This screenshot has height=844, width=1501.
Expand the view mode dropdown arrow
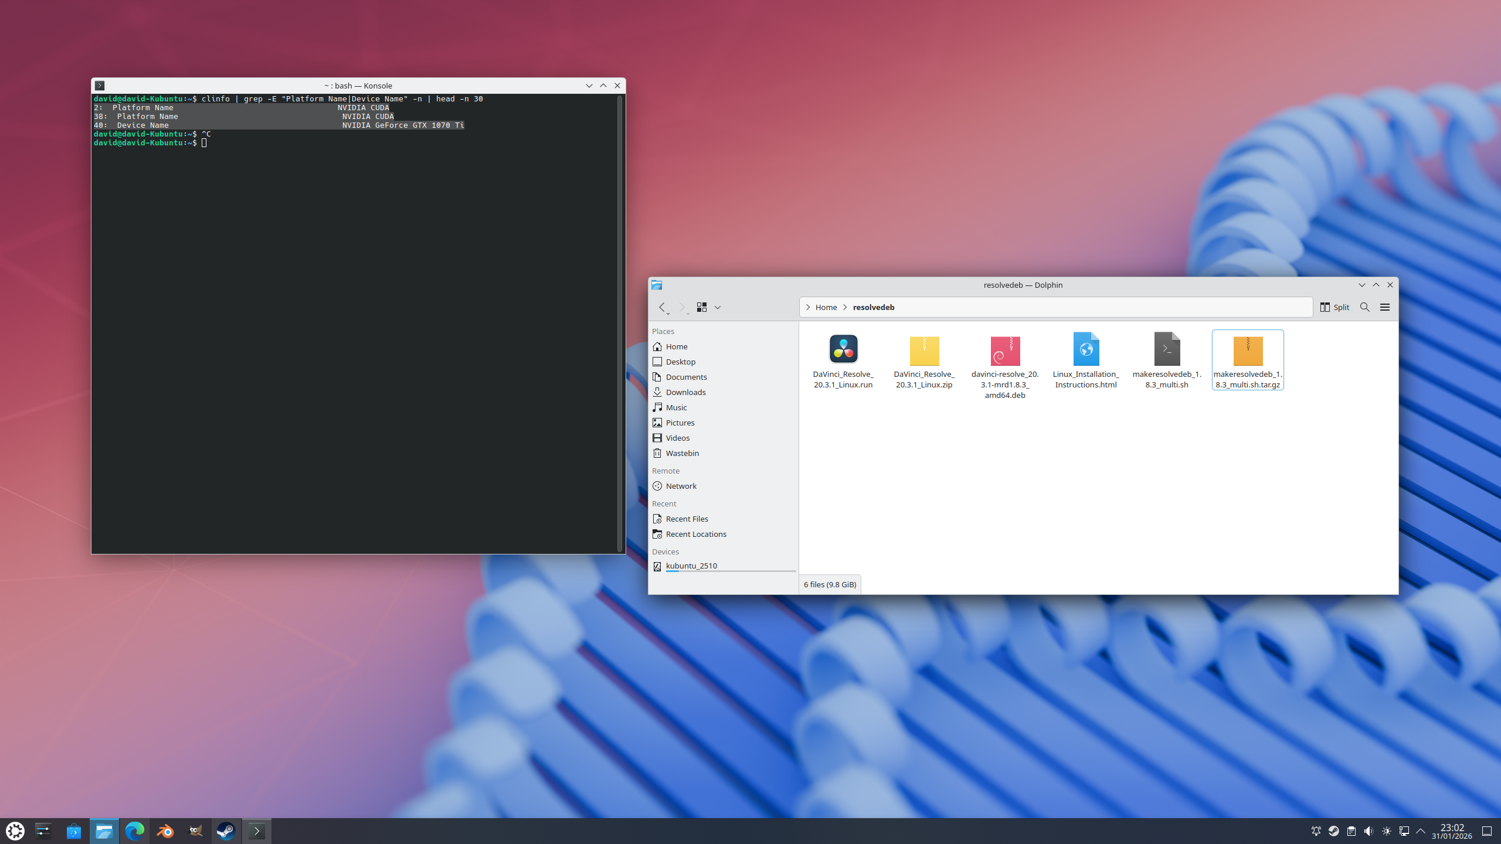(x=718, y=307)
